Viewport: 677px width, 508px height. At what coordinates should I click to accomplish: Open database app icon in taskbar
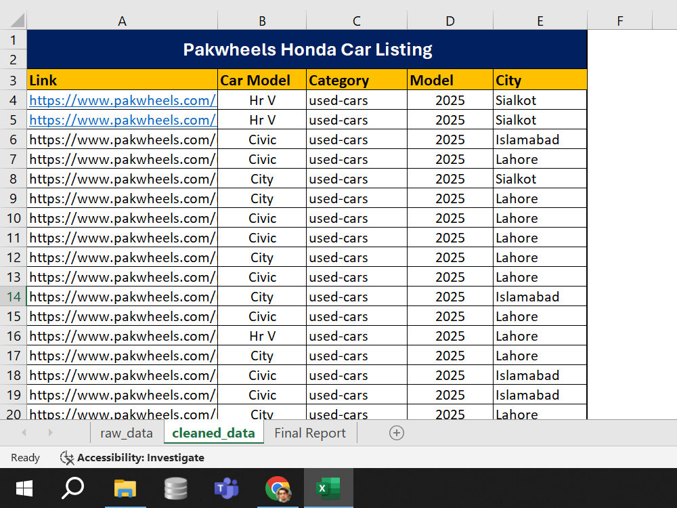coord(176,488)
